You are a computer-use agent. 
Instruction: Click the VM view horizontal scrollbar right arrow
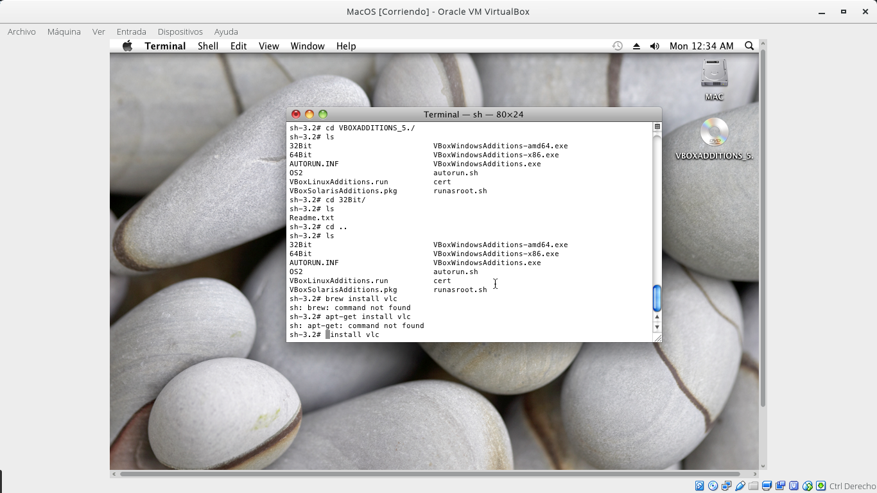(754, 474)
